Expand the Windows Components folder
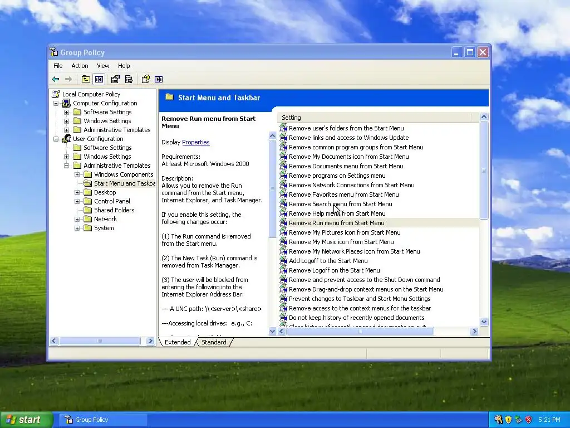This screenshot has height=428, width=570. [77, 174]
